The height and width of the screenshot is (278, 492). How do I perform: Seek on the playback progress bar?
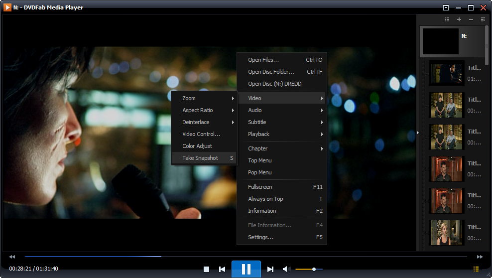(246, 257)
